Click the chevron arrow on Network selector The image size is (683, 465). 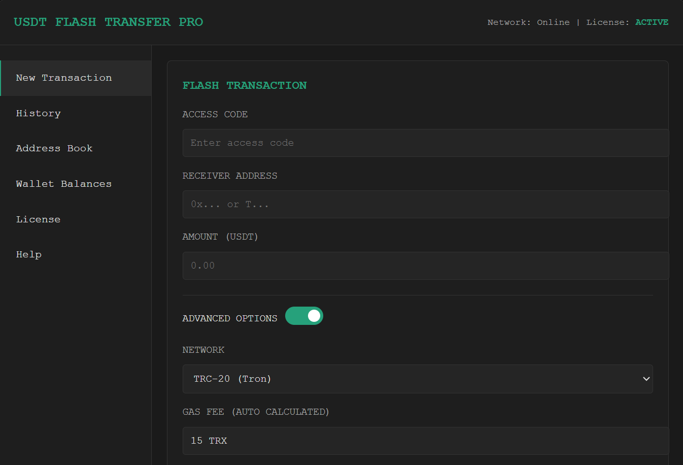point(646,379)
